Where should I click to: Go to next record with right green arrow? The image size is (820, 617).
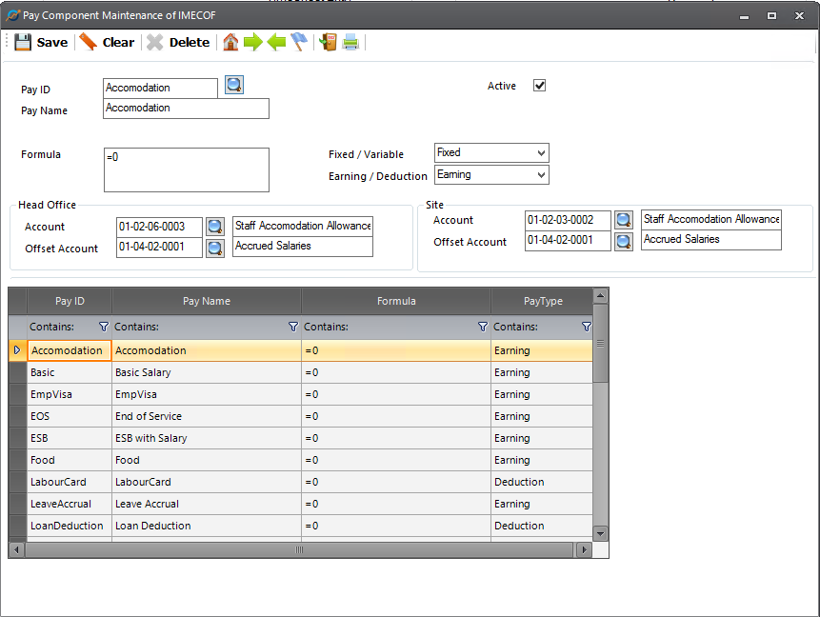pos(253,42)
